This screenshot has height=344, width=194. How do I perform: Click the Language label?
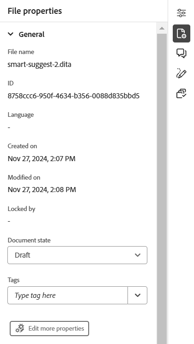click(21, 115)
